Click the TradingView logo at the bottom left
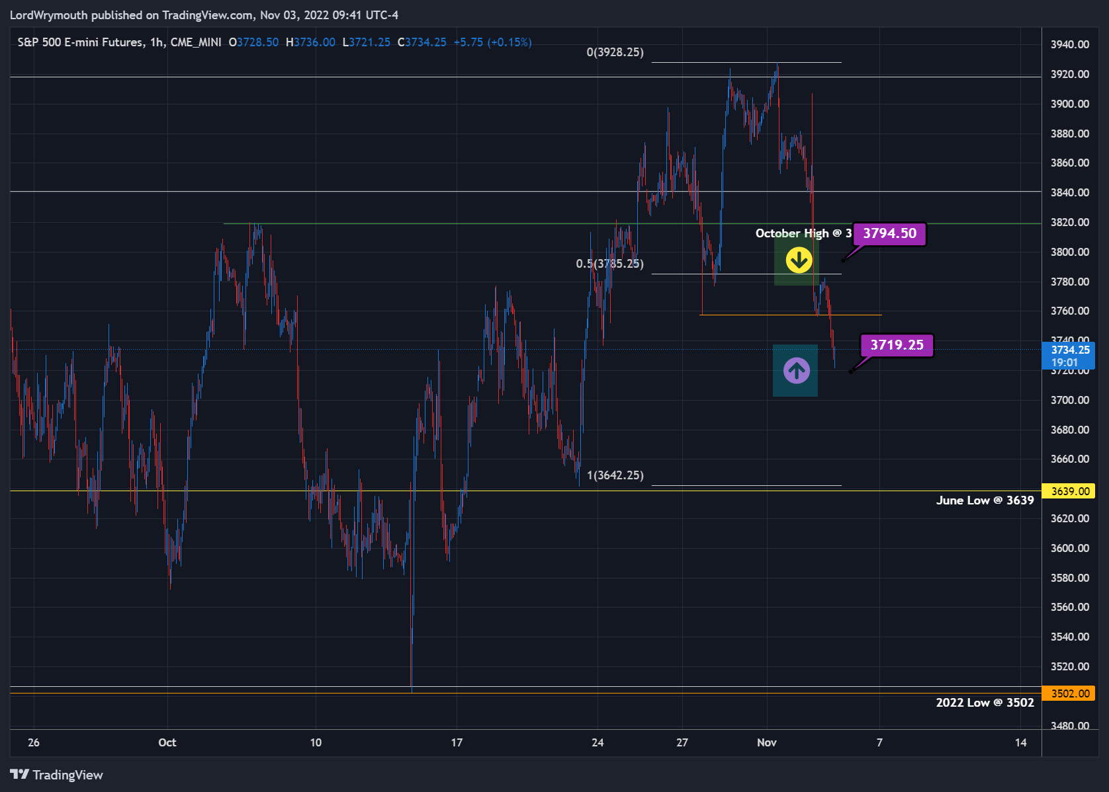This screenshot has height=792, width=1109. click(x=56, y=775)
